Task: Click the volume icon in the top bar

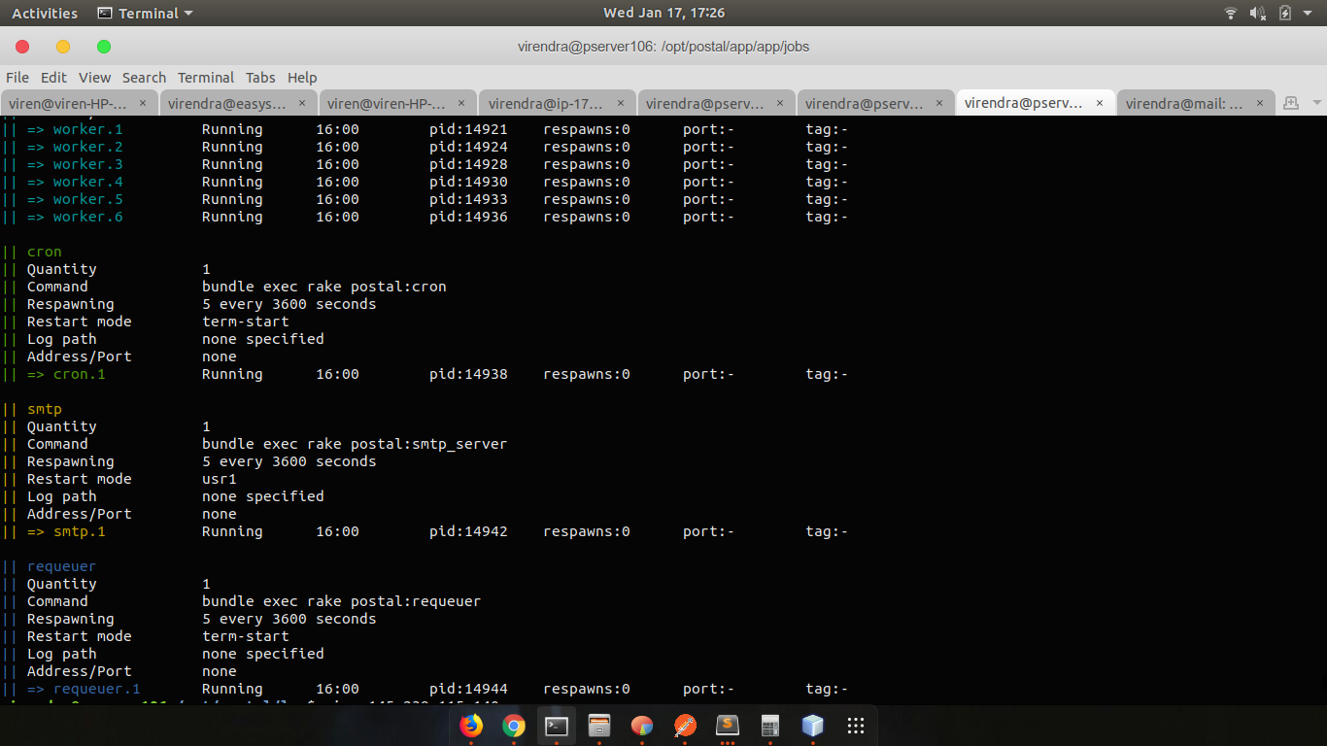Action: pos(1256,13)
